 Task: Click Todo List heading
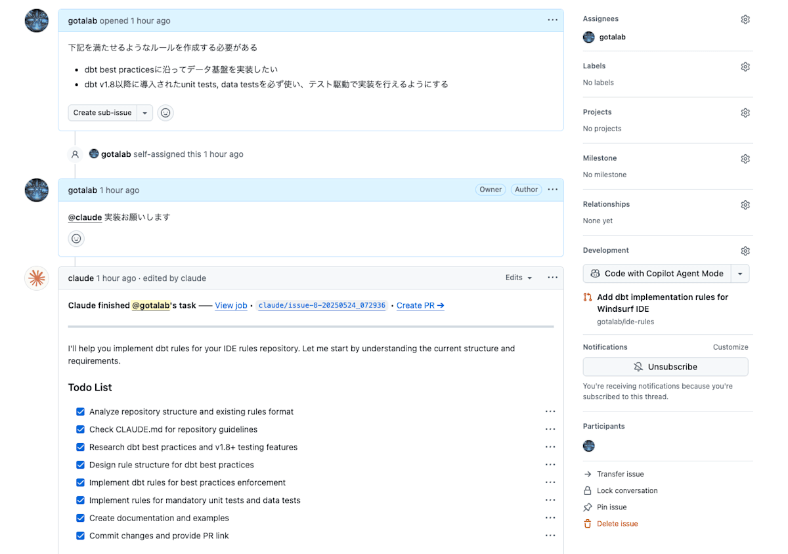pos(90,387)
